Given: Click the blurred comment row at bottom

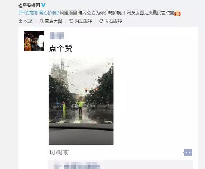Looking at the screenshot, I should tap(120, 165).
